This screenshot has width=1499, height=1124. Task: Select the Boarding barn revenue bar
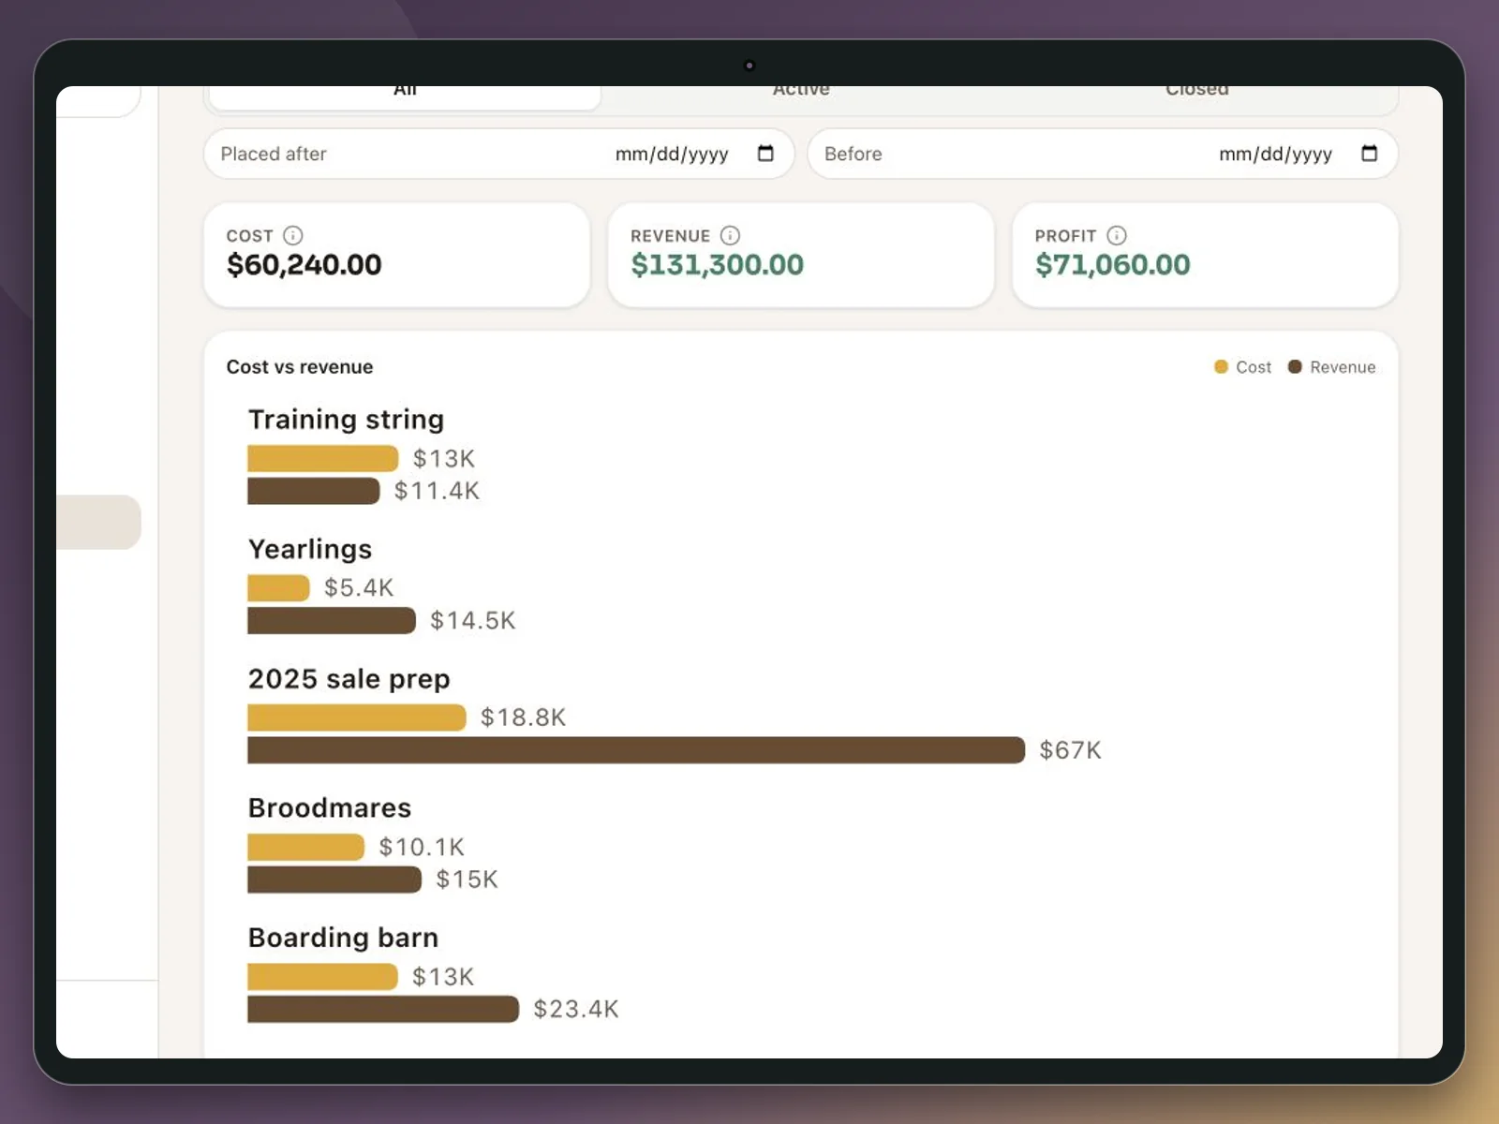[383, 1009]
